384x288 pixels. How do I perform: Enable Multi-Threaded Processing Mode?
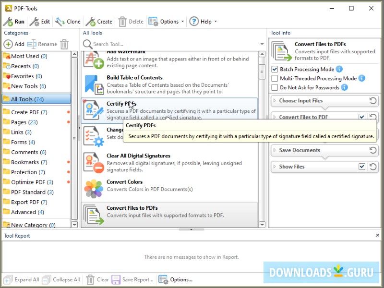[274, 78]
